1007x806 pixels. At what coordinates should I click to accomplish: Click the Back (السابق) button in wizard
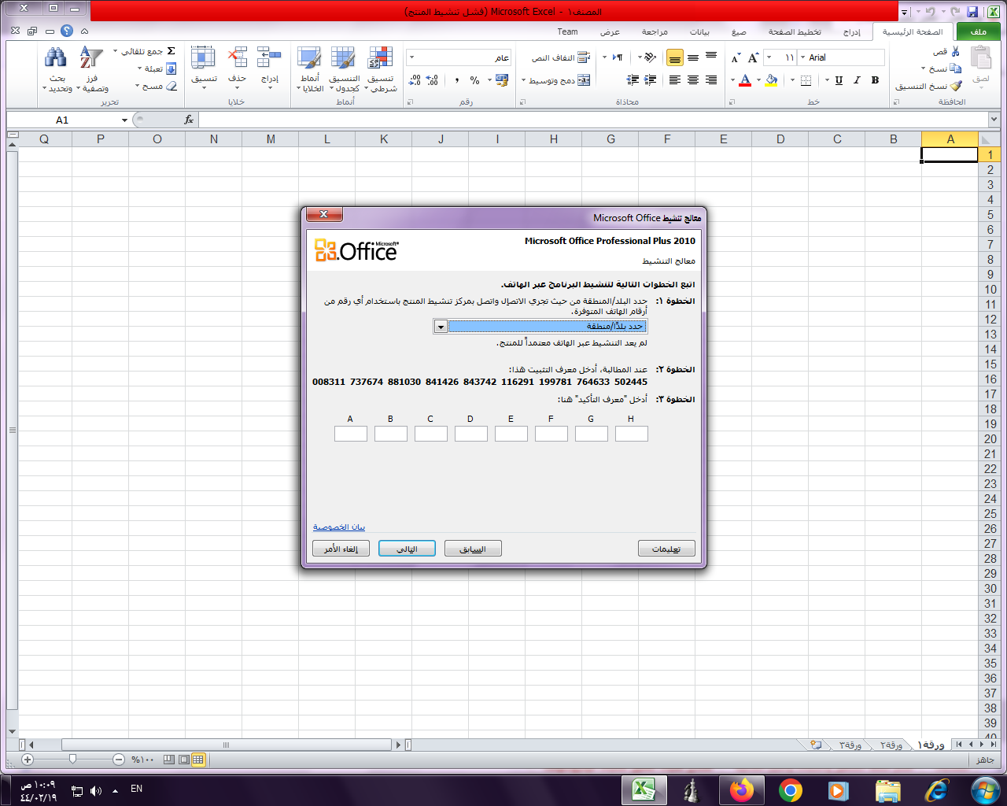tap(473, 549)
